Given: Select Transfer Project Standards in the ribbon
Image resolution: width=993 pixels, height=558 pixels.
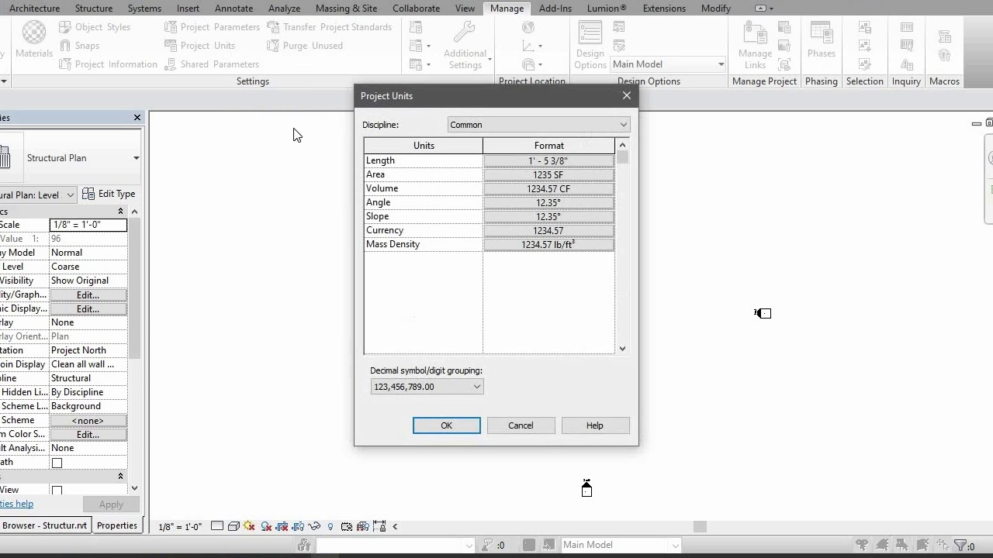Looking at the screenshot, I should (329, 27).
